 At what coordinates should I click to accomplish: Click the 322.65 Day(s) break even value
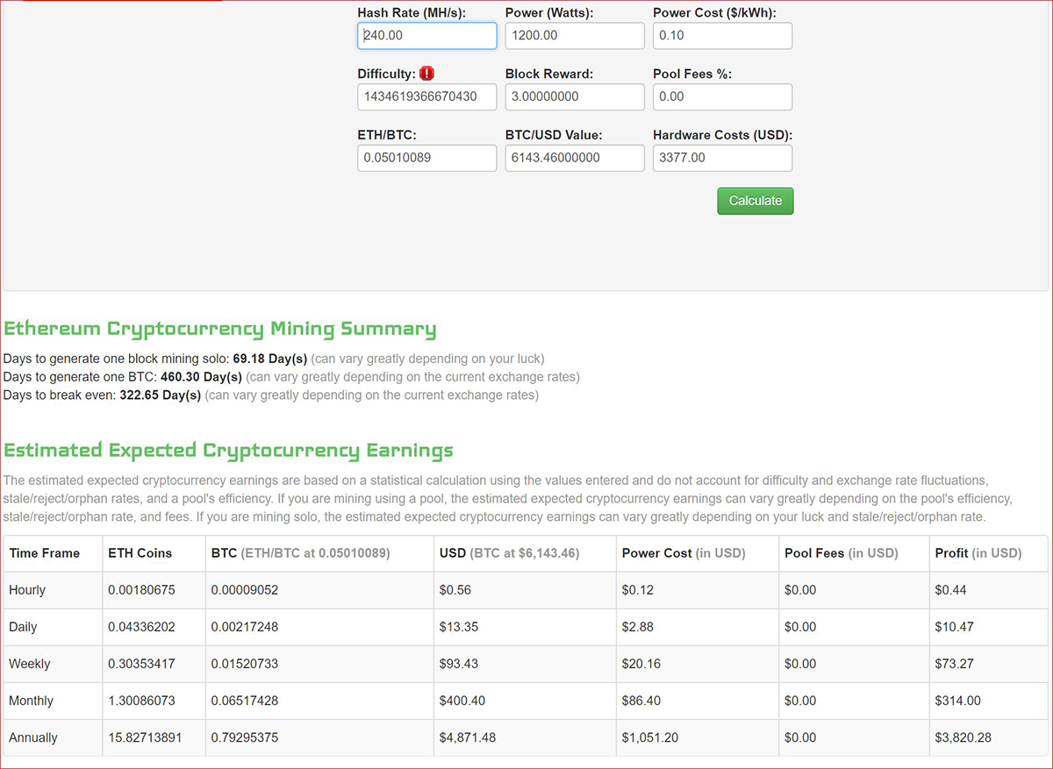[x=161, y=395]
